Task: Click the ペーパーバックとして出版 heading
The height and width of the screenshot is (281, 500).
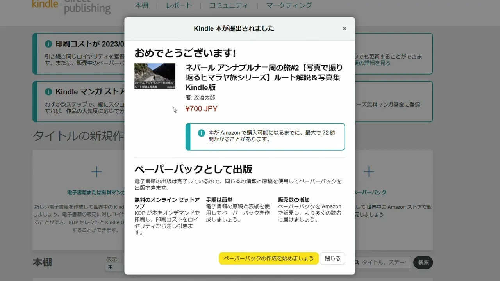Action: click(x=193, y=169)
